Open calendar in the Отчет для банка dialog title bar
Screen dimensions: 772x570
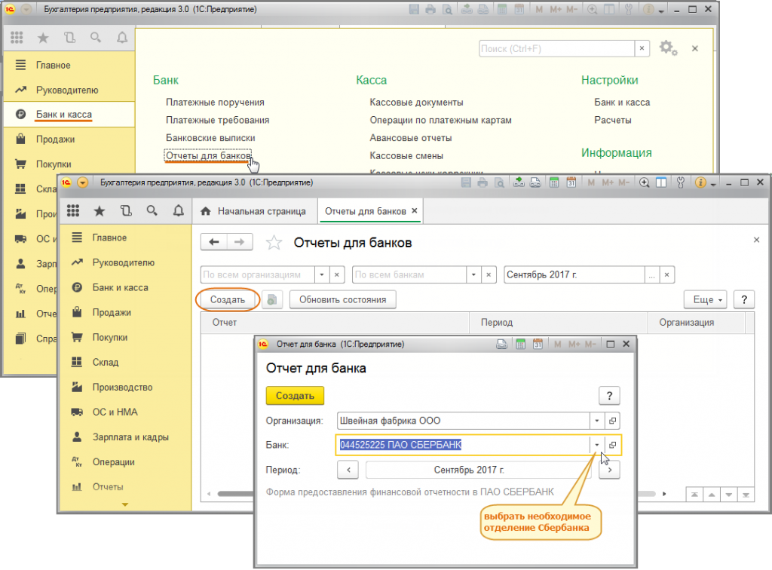tap(537, 344)
